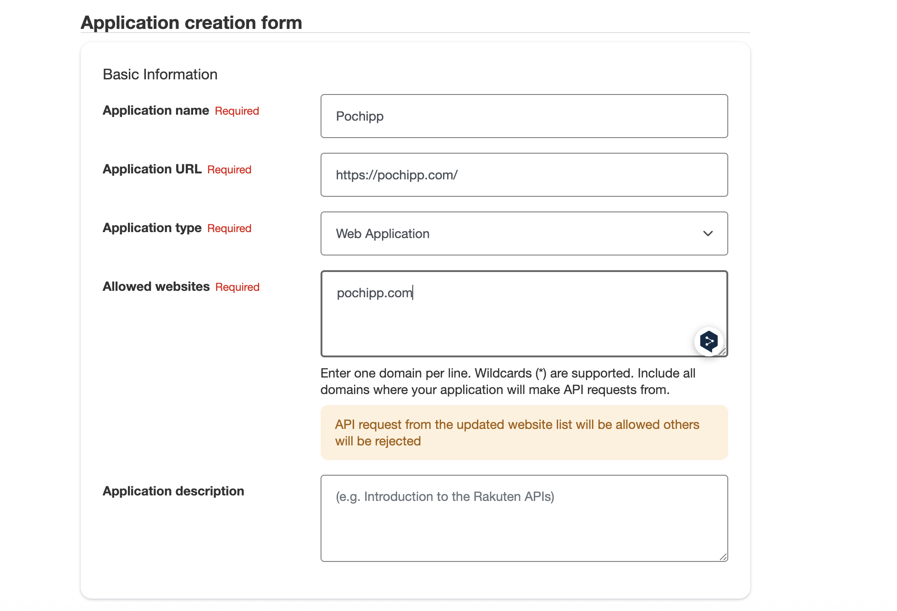Click the "Application creation form" page title
The image size is (897, 611).
191,22
